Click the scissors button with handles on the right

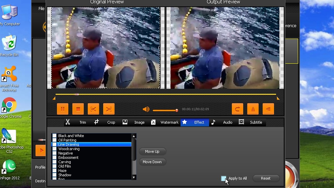point(109,109)
